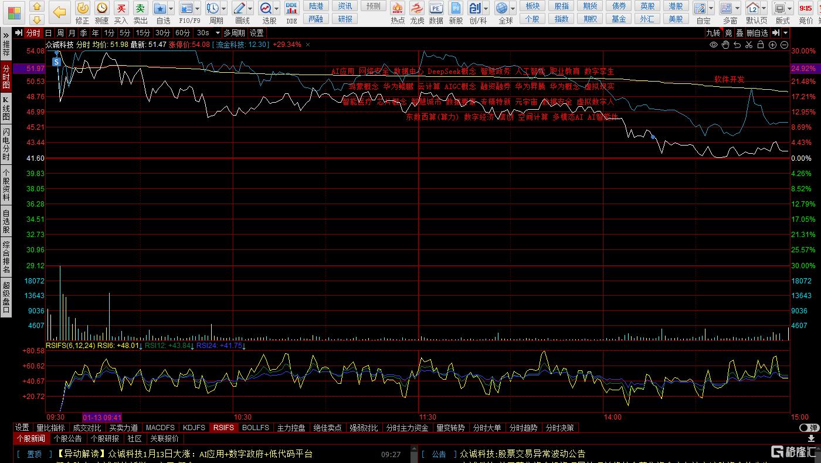Expand the 画线 dropdown arrow
Image resolution: width=821 pixels, height=463 pixels.
pyautogui.click(x=250, y=9)
